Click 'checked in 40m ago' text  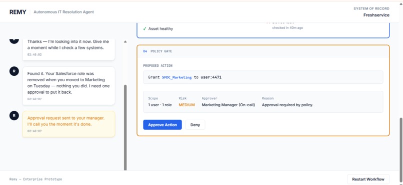point(287,27)
